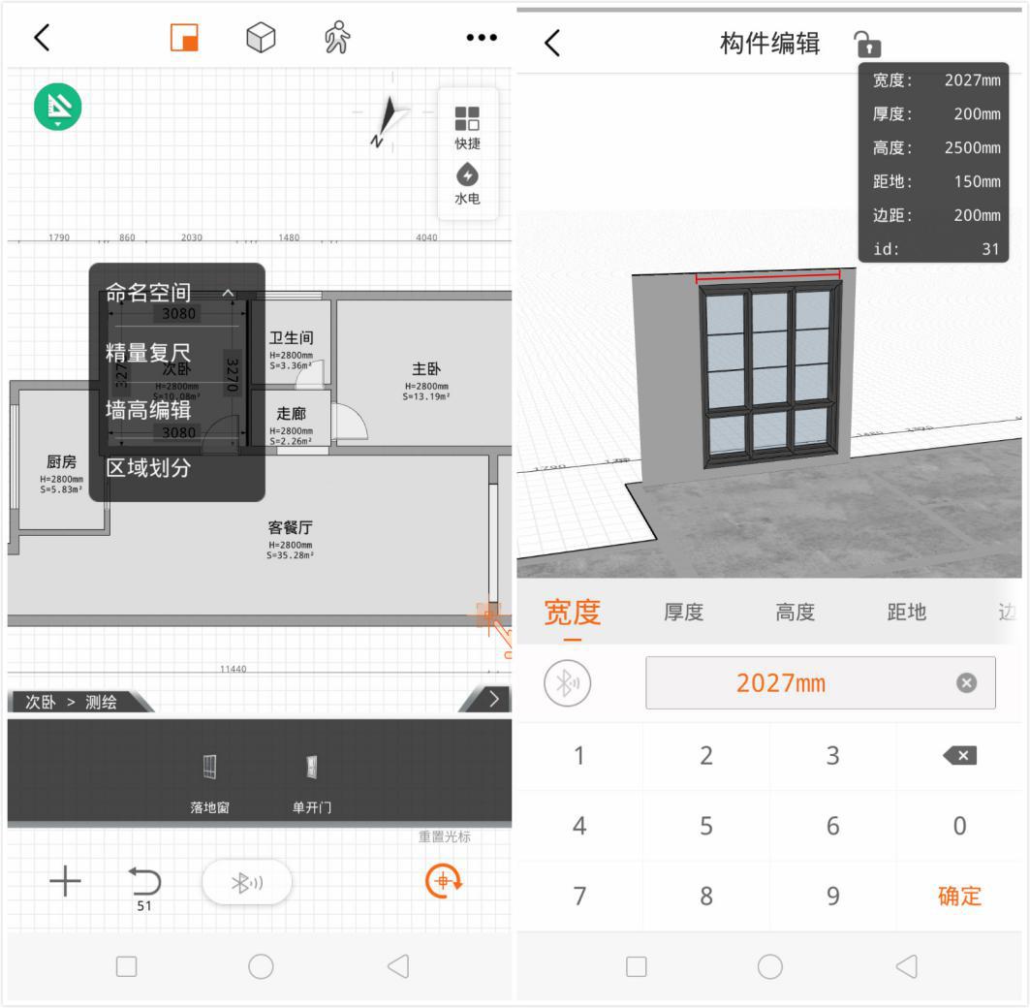
Task: Toggle the lock icon beside 构件编辑 title
Action: [869, 44]
